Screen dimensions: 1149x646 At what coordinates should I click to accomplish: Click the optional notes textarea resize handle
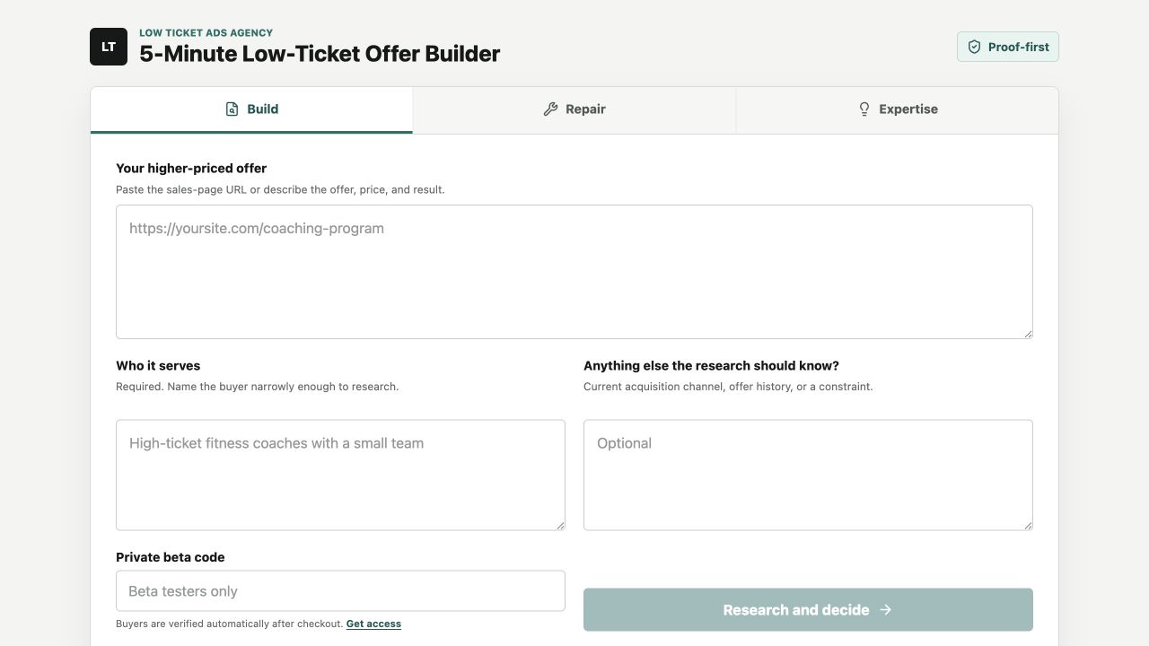coord(1028,525)
